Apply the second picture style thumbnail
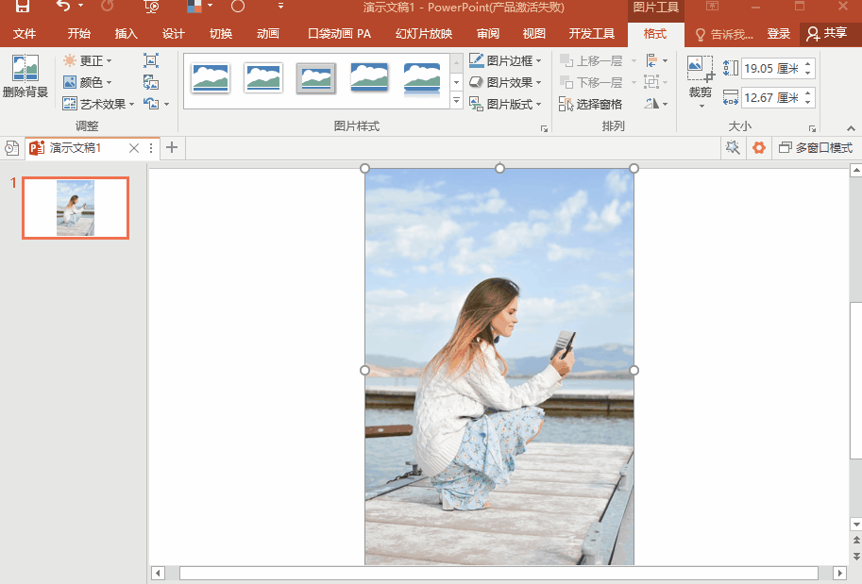The height and width of the screenshot is (584, 862). 263,78
